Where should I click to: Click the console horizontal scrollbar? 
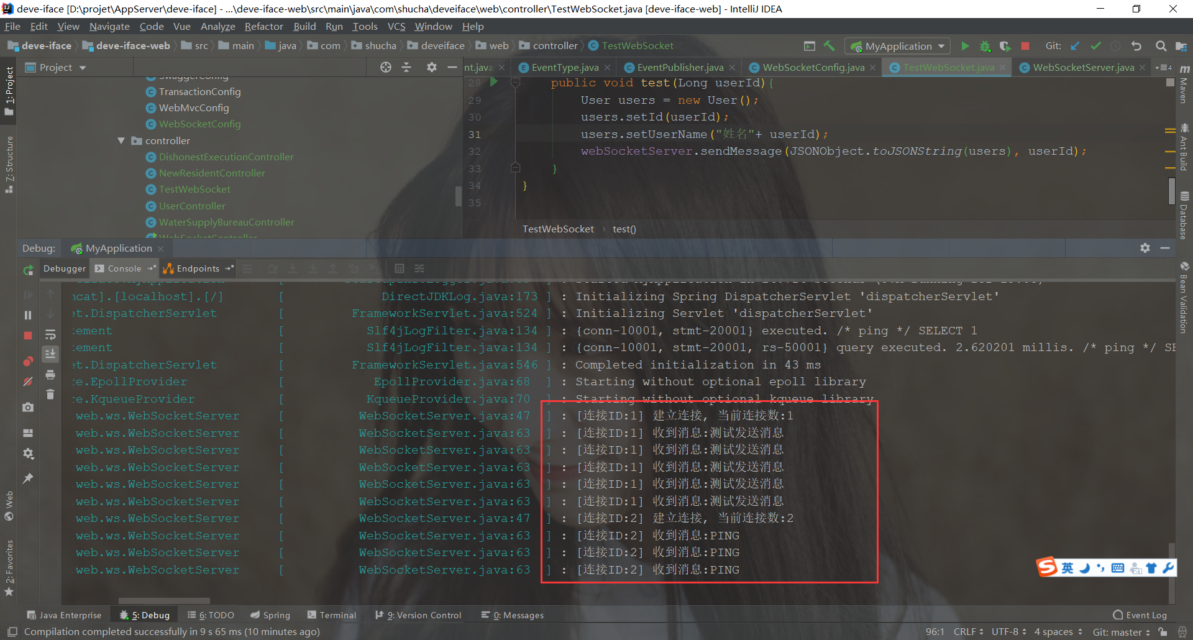click(164, 601)
